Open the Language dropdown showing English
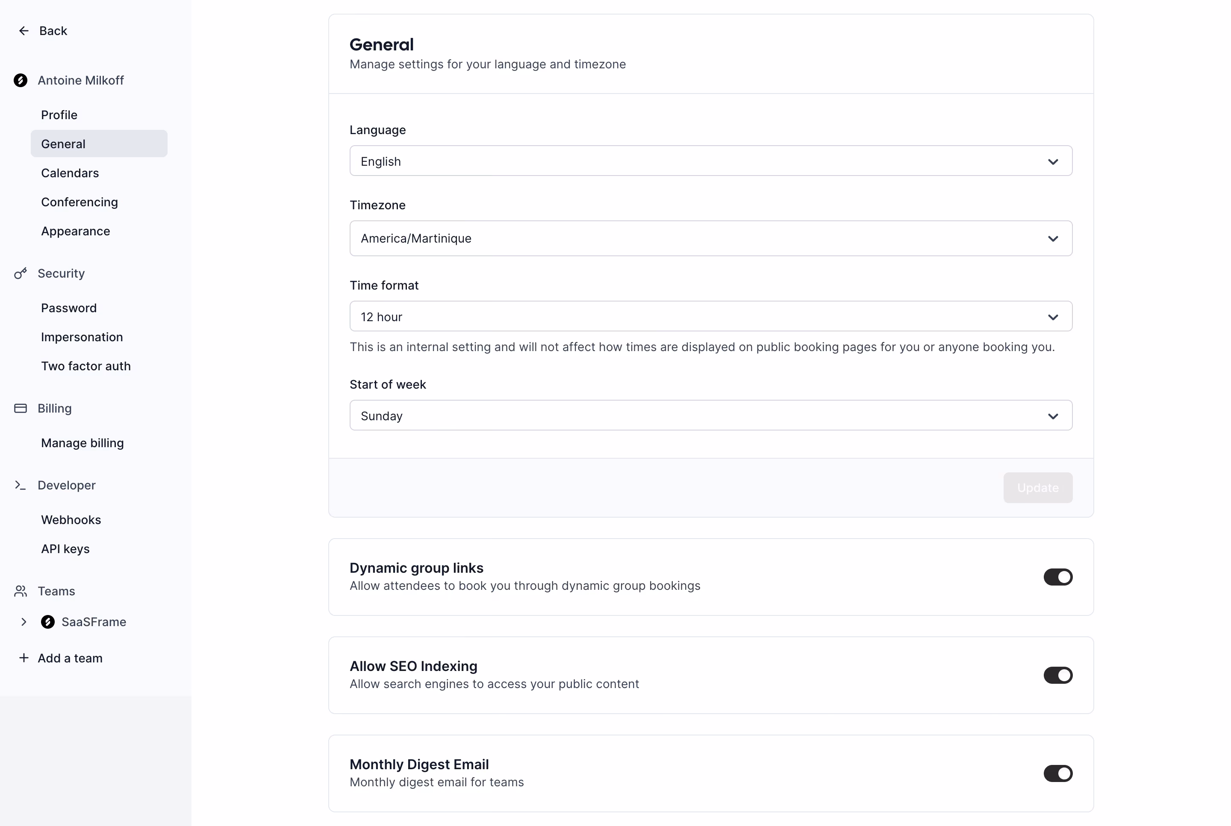 (x=711, y=161)
